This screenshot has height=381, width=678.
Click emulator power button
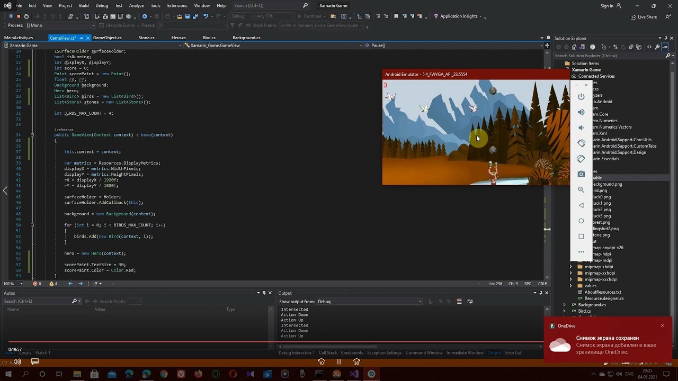[581, 97]
